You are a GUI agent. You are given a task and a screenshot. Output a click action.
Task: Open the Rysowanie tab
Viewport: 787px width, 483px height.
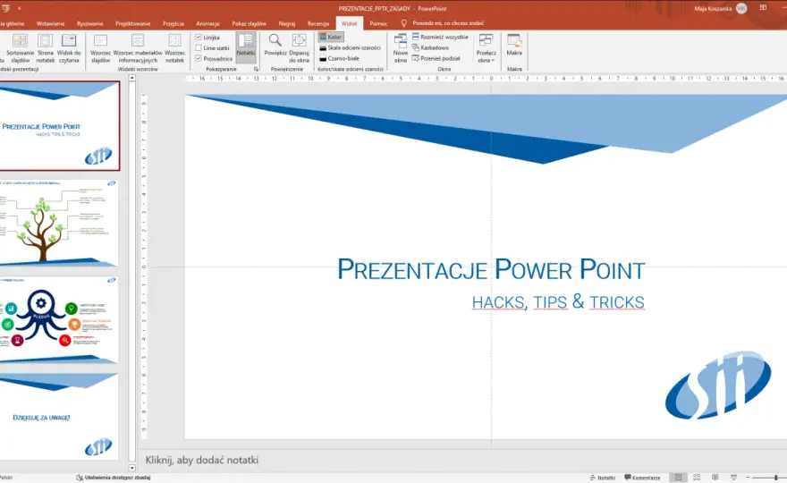point(89,23)
